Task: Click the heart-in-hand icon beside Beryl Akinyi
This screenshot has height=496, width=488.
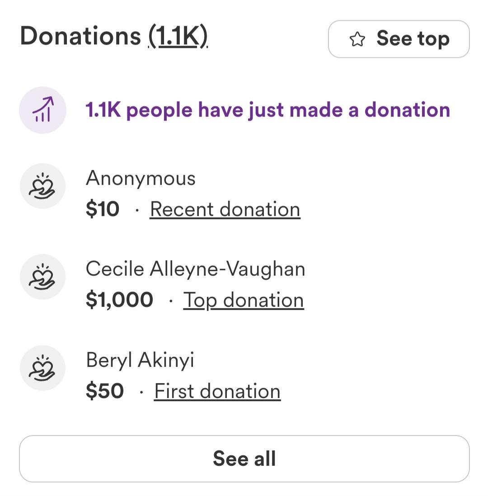Action: tap(42, 368)
